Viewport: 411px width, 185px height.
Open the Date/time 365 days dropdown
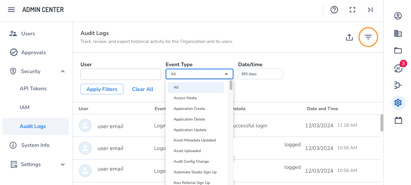[260, 74]
